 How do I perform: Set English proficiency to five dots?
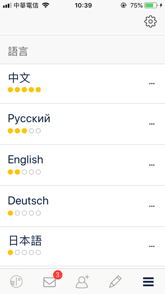click(x=38, y=172)
